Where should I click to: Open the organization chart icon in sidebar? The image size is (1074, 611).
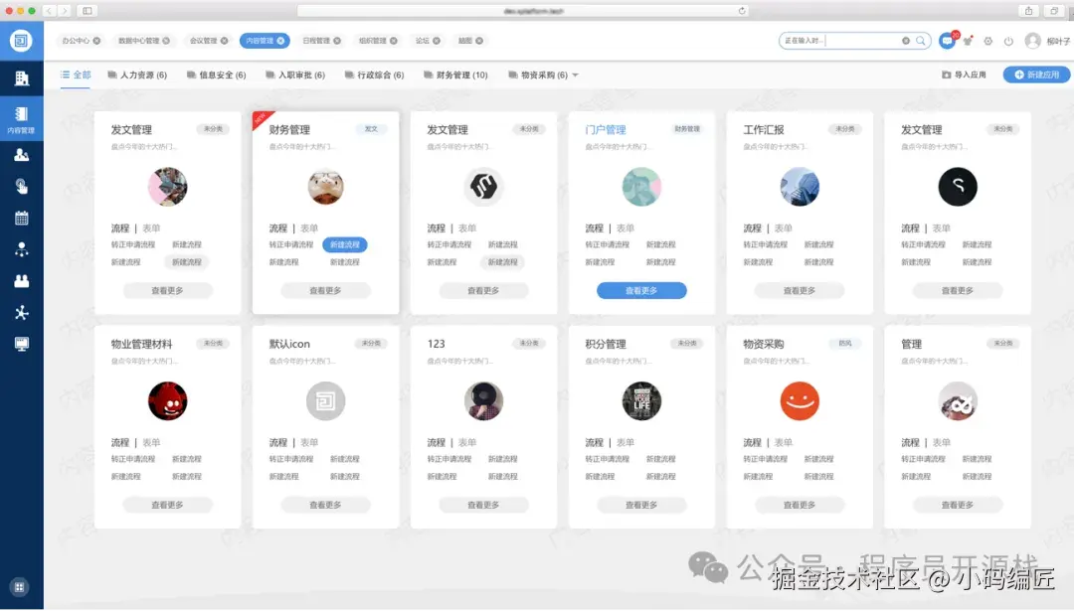point(21,249)
